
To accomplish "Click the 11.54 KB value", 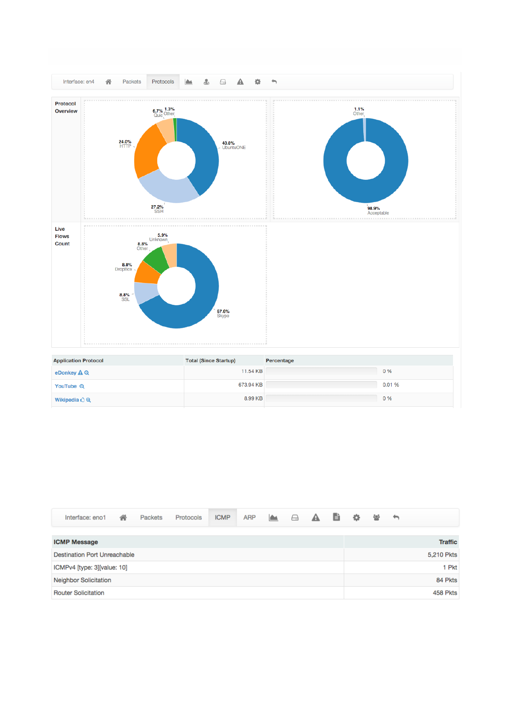I will (252, 371).
